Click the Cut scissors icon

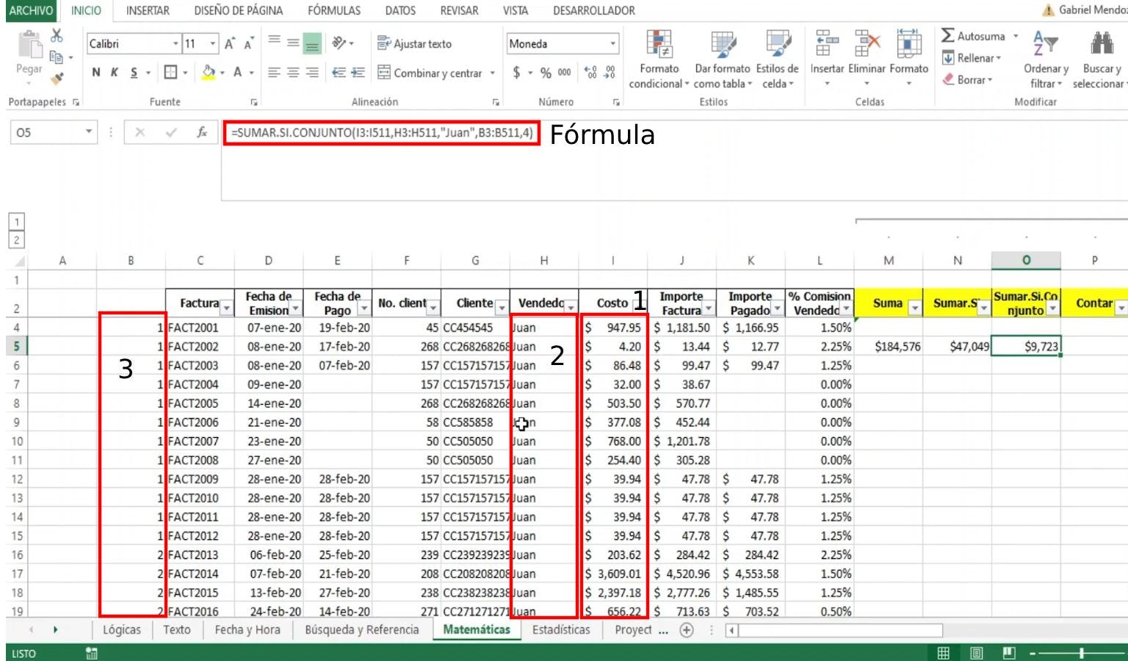57,36
